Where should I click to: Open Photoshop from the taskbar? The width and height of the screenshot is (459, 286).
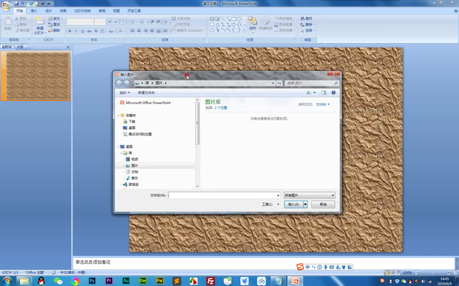(92, 281)
